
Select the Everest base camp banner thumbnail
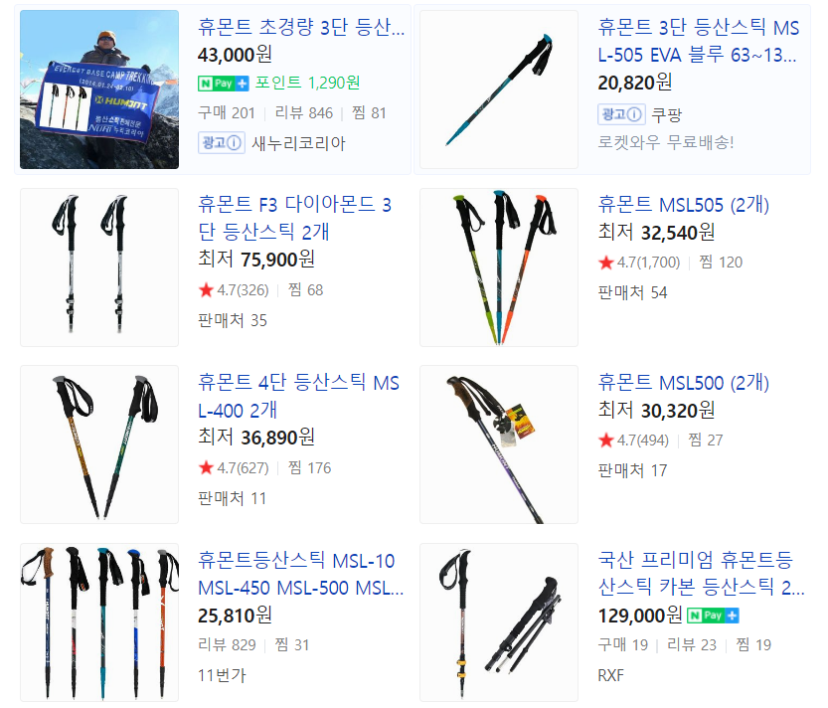pyautogui.click(x=99, y=89)
